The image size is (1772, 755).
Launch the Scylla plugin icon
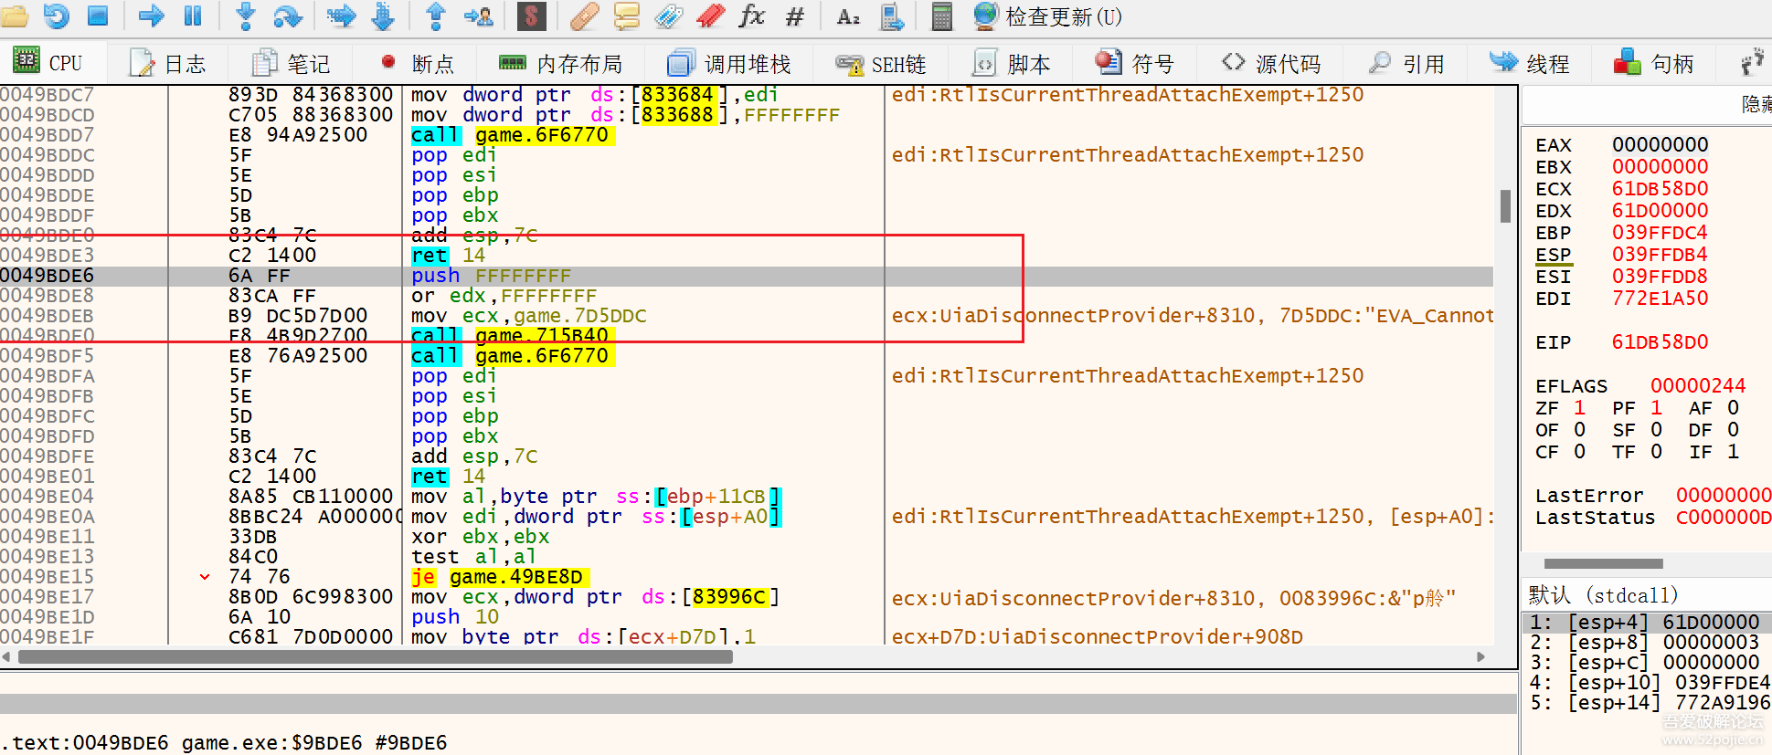(531, 16)
